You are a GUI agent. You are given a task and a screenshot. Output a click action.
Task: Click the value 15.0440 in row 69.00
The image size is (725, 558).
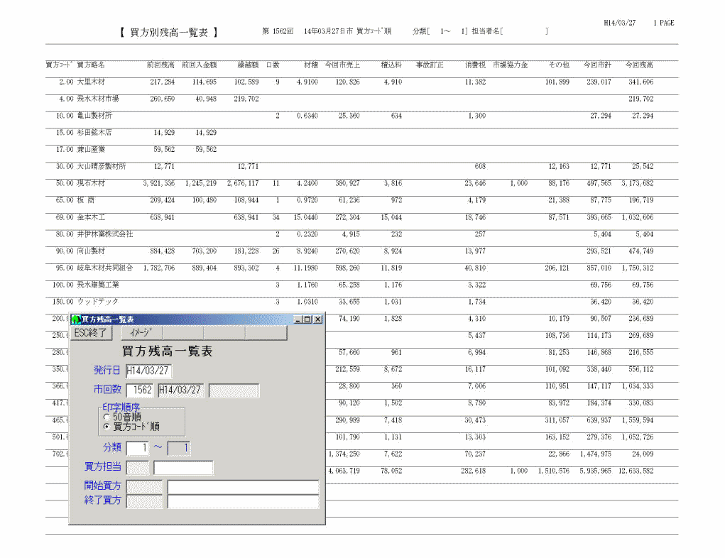(305, 217)
